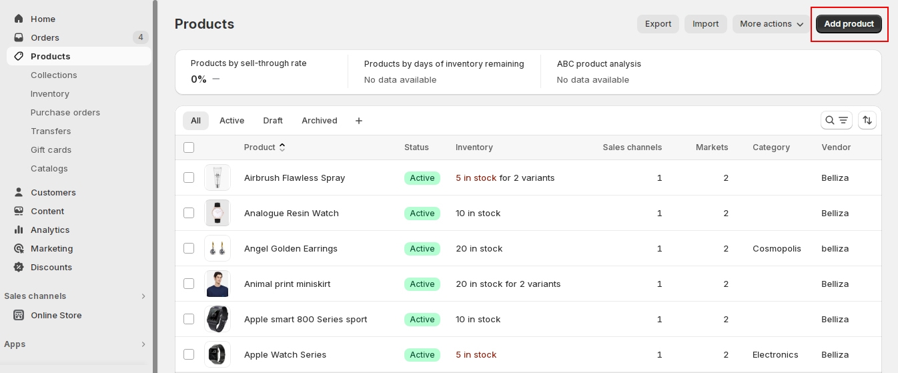Switch to the Archived tab
898x373 pixels.
(x=319, y=121)
